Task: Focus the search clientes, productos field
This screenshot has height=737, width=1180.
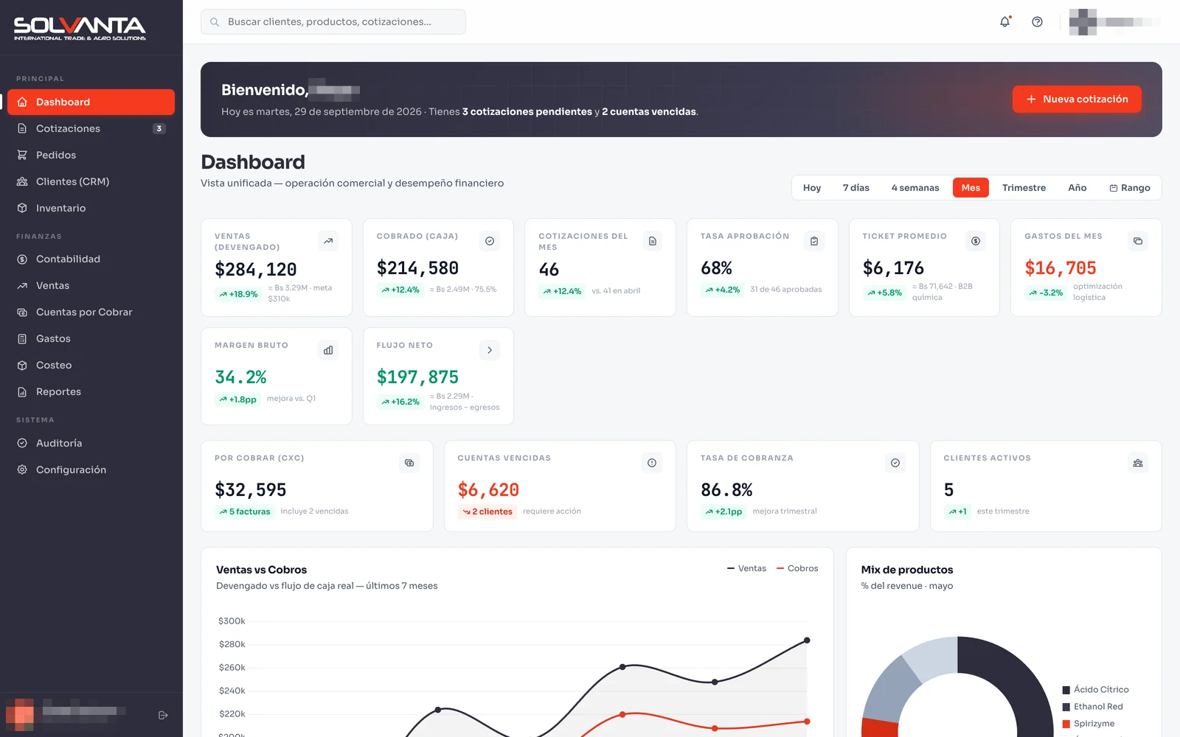Action: (x=333, y=22)
